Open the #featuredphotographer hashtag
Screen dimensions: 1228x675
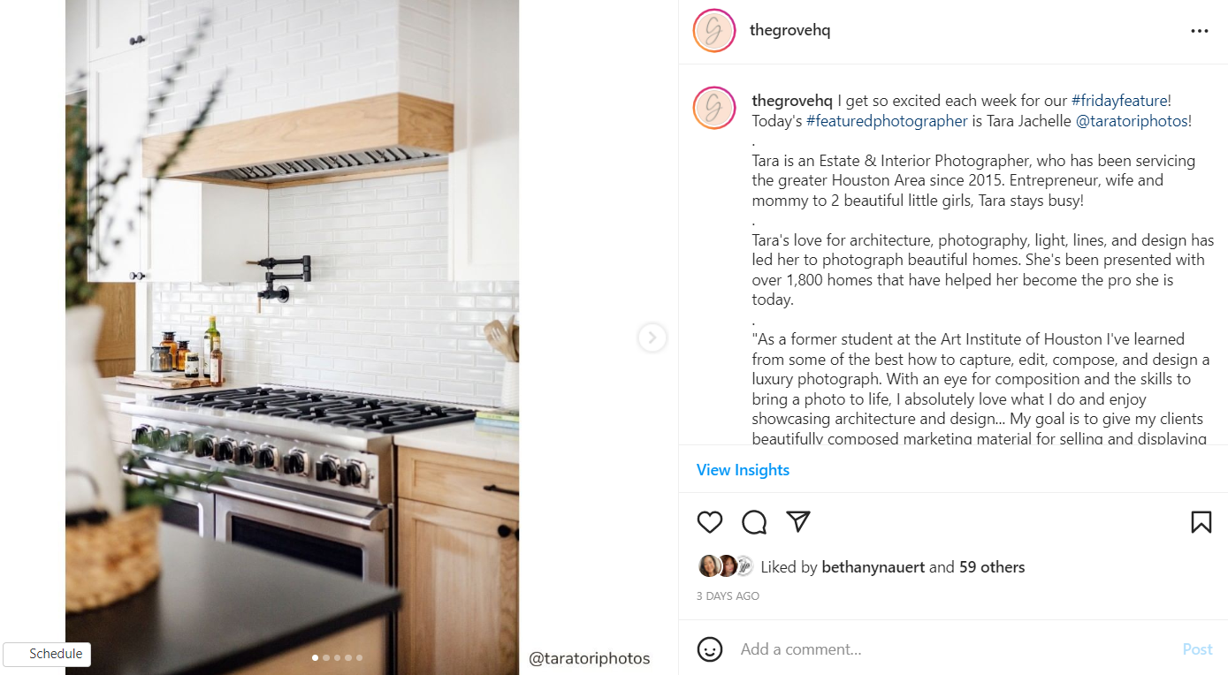(887, 121)
